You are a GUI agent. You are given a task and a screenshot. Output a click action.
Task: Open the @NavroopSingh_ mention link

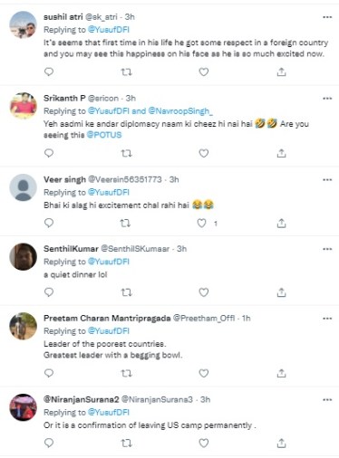tap(180, 111)
